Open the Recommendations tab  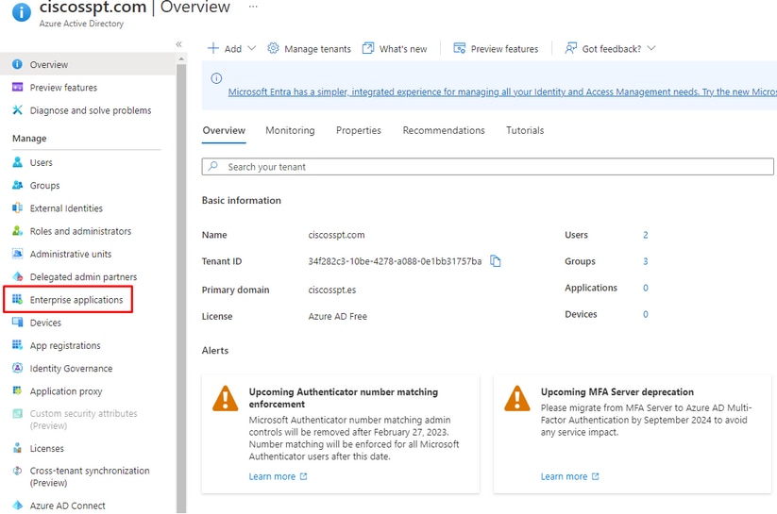[444, 130]
